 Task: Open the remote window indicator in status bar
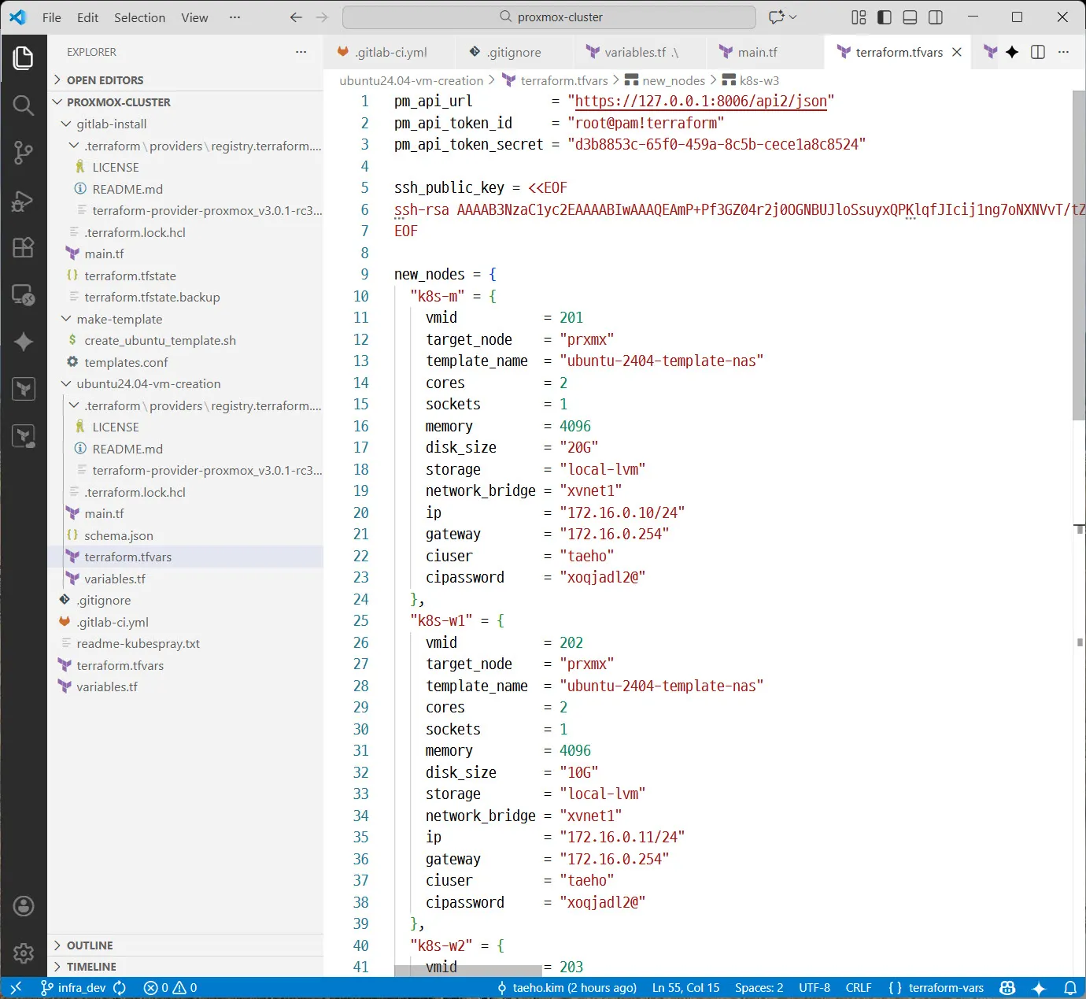pos(16,987)
